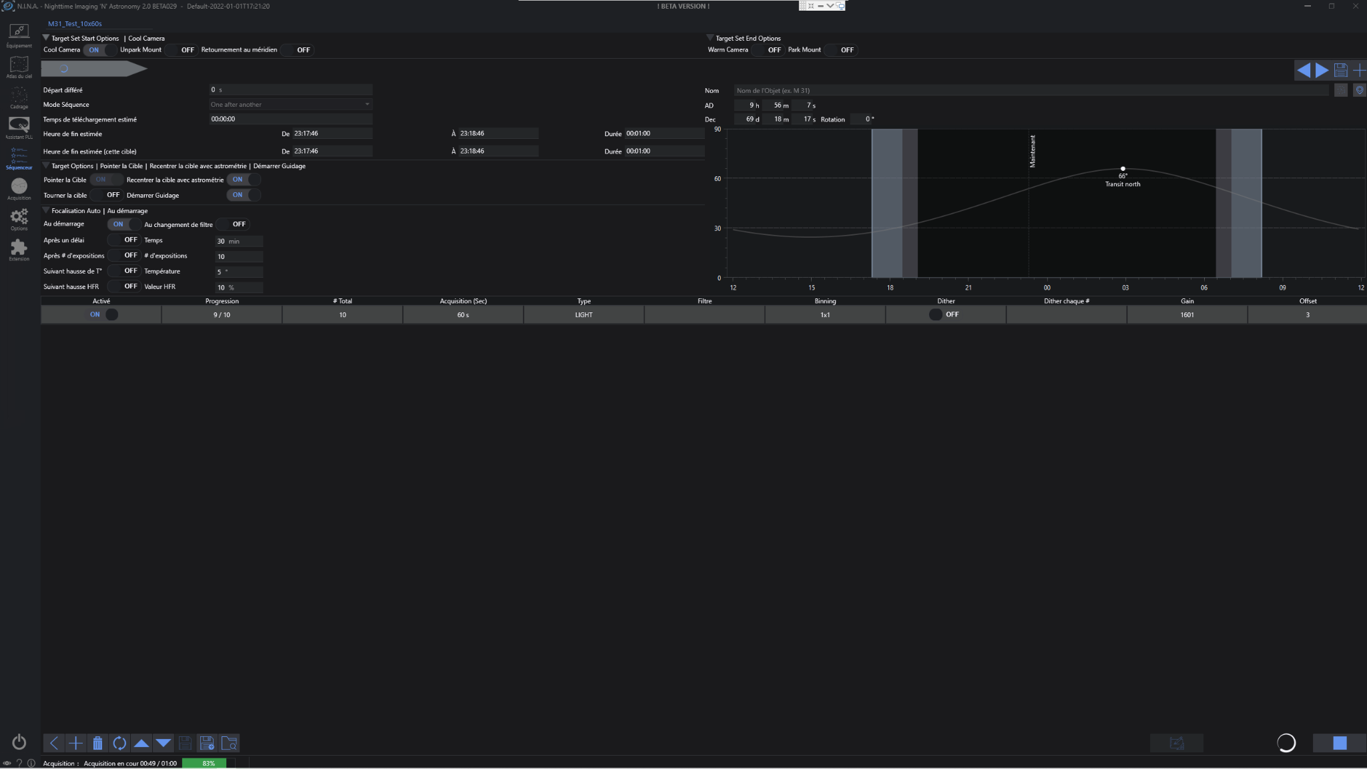
Task: Collapse Target Set Start Options section
Action: pyautogui.click(x=46, y=38)
